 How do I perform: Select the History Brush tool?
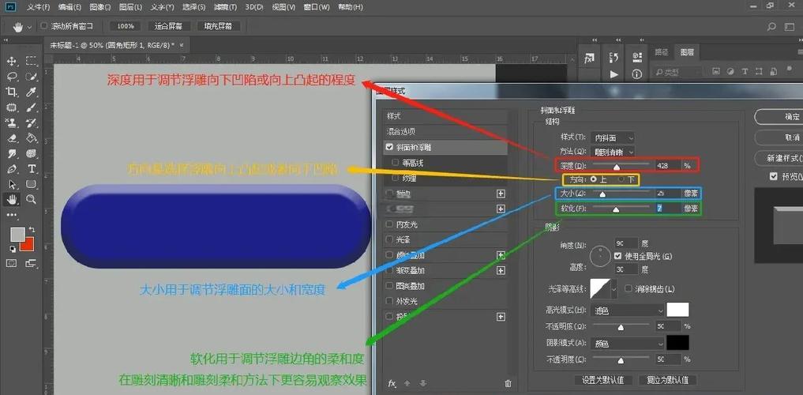pyautogui.click(x=32, y=123)
